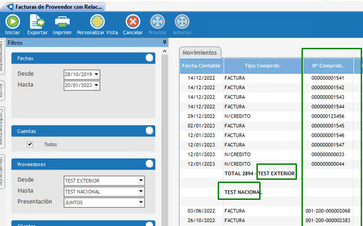Screen dimensions: 363x226
Task: Click date 02/01/2023 in the grid
Action: [x=201, y=126]
